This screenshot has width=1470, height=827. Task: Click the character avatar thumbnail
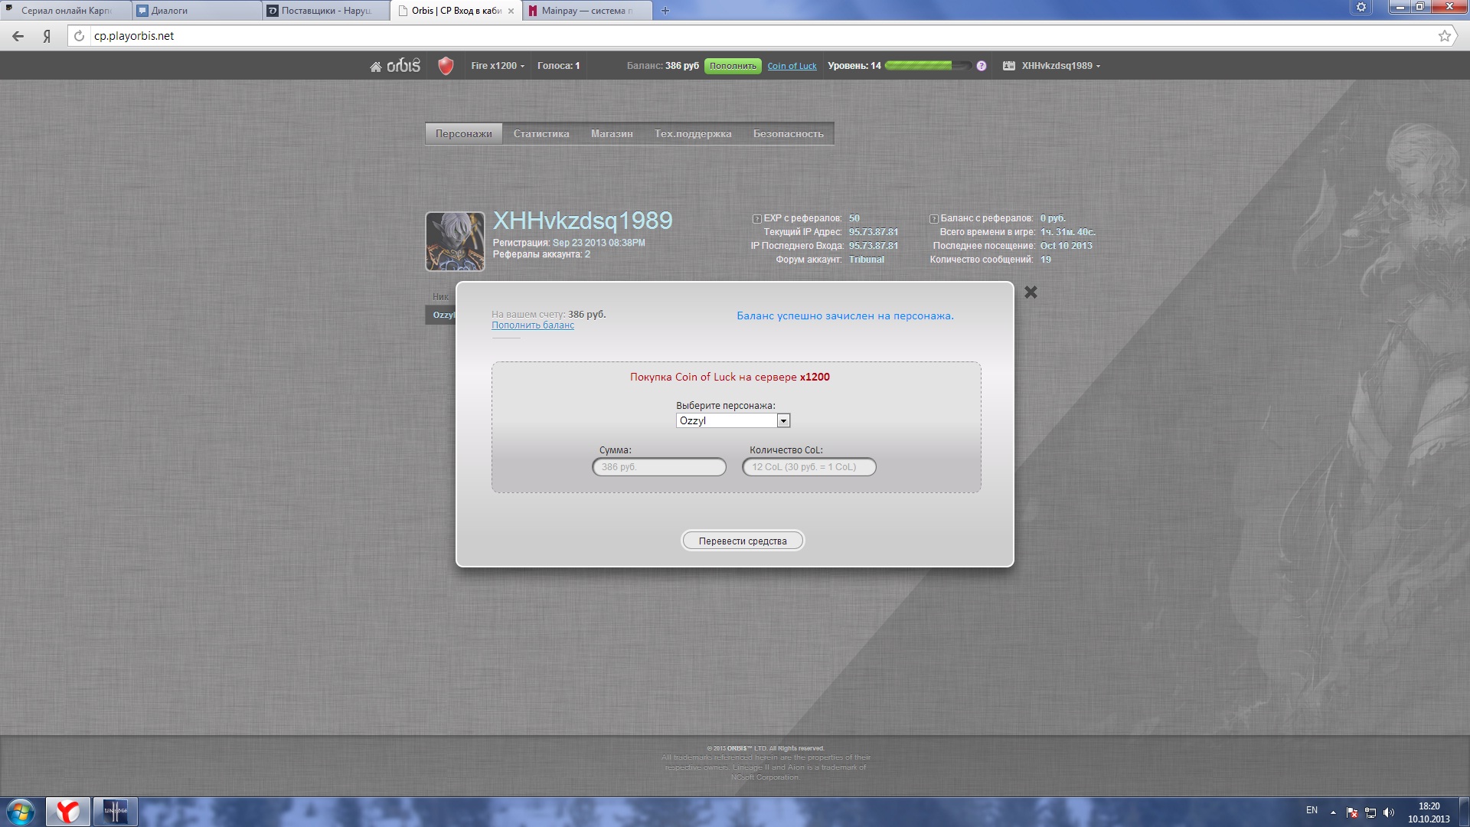pos(455,241)
